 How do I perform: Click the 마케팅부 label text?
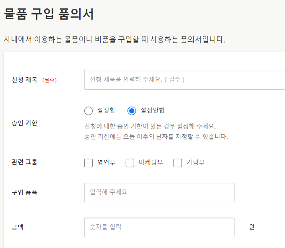click(151, 162)
